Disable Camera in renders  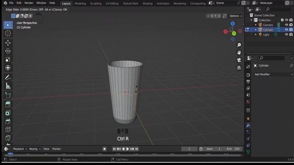pyautogui.click(x=291, y=25)
